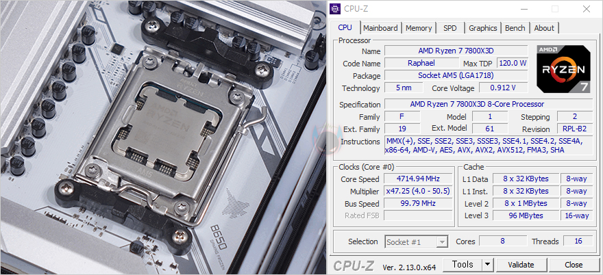Click the Level 2 value 8 x 1 MBytes
The image size is (603, 275).
pos(526,203)
